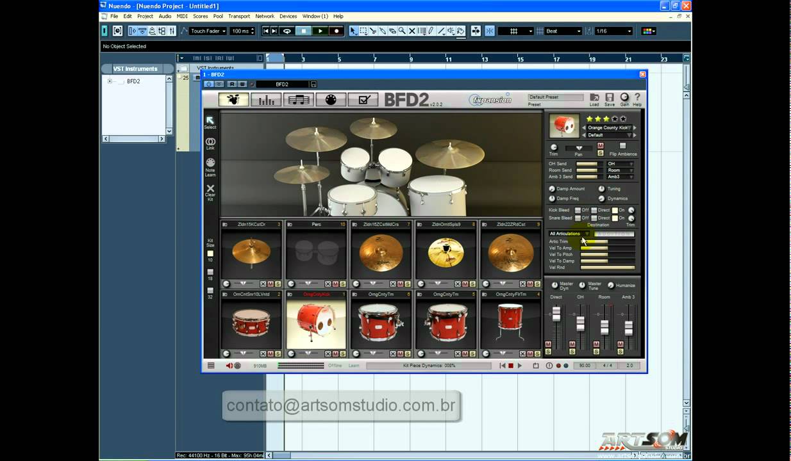791x461 pixels.
Task: Open the Touch Fader automation mode dropdown
Action: (208, 31)
